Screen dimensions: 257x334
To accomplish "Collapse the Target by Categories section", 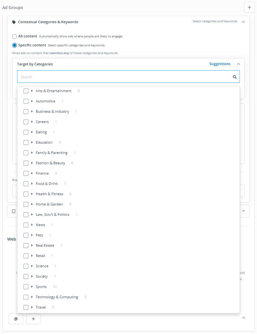I will 238,64.
